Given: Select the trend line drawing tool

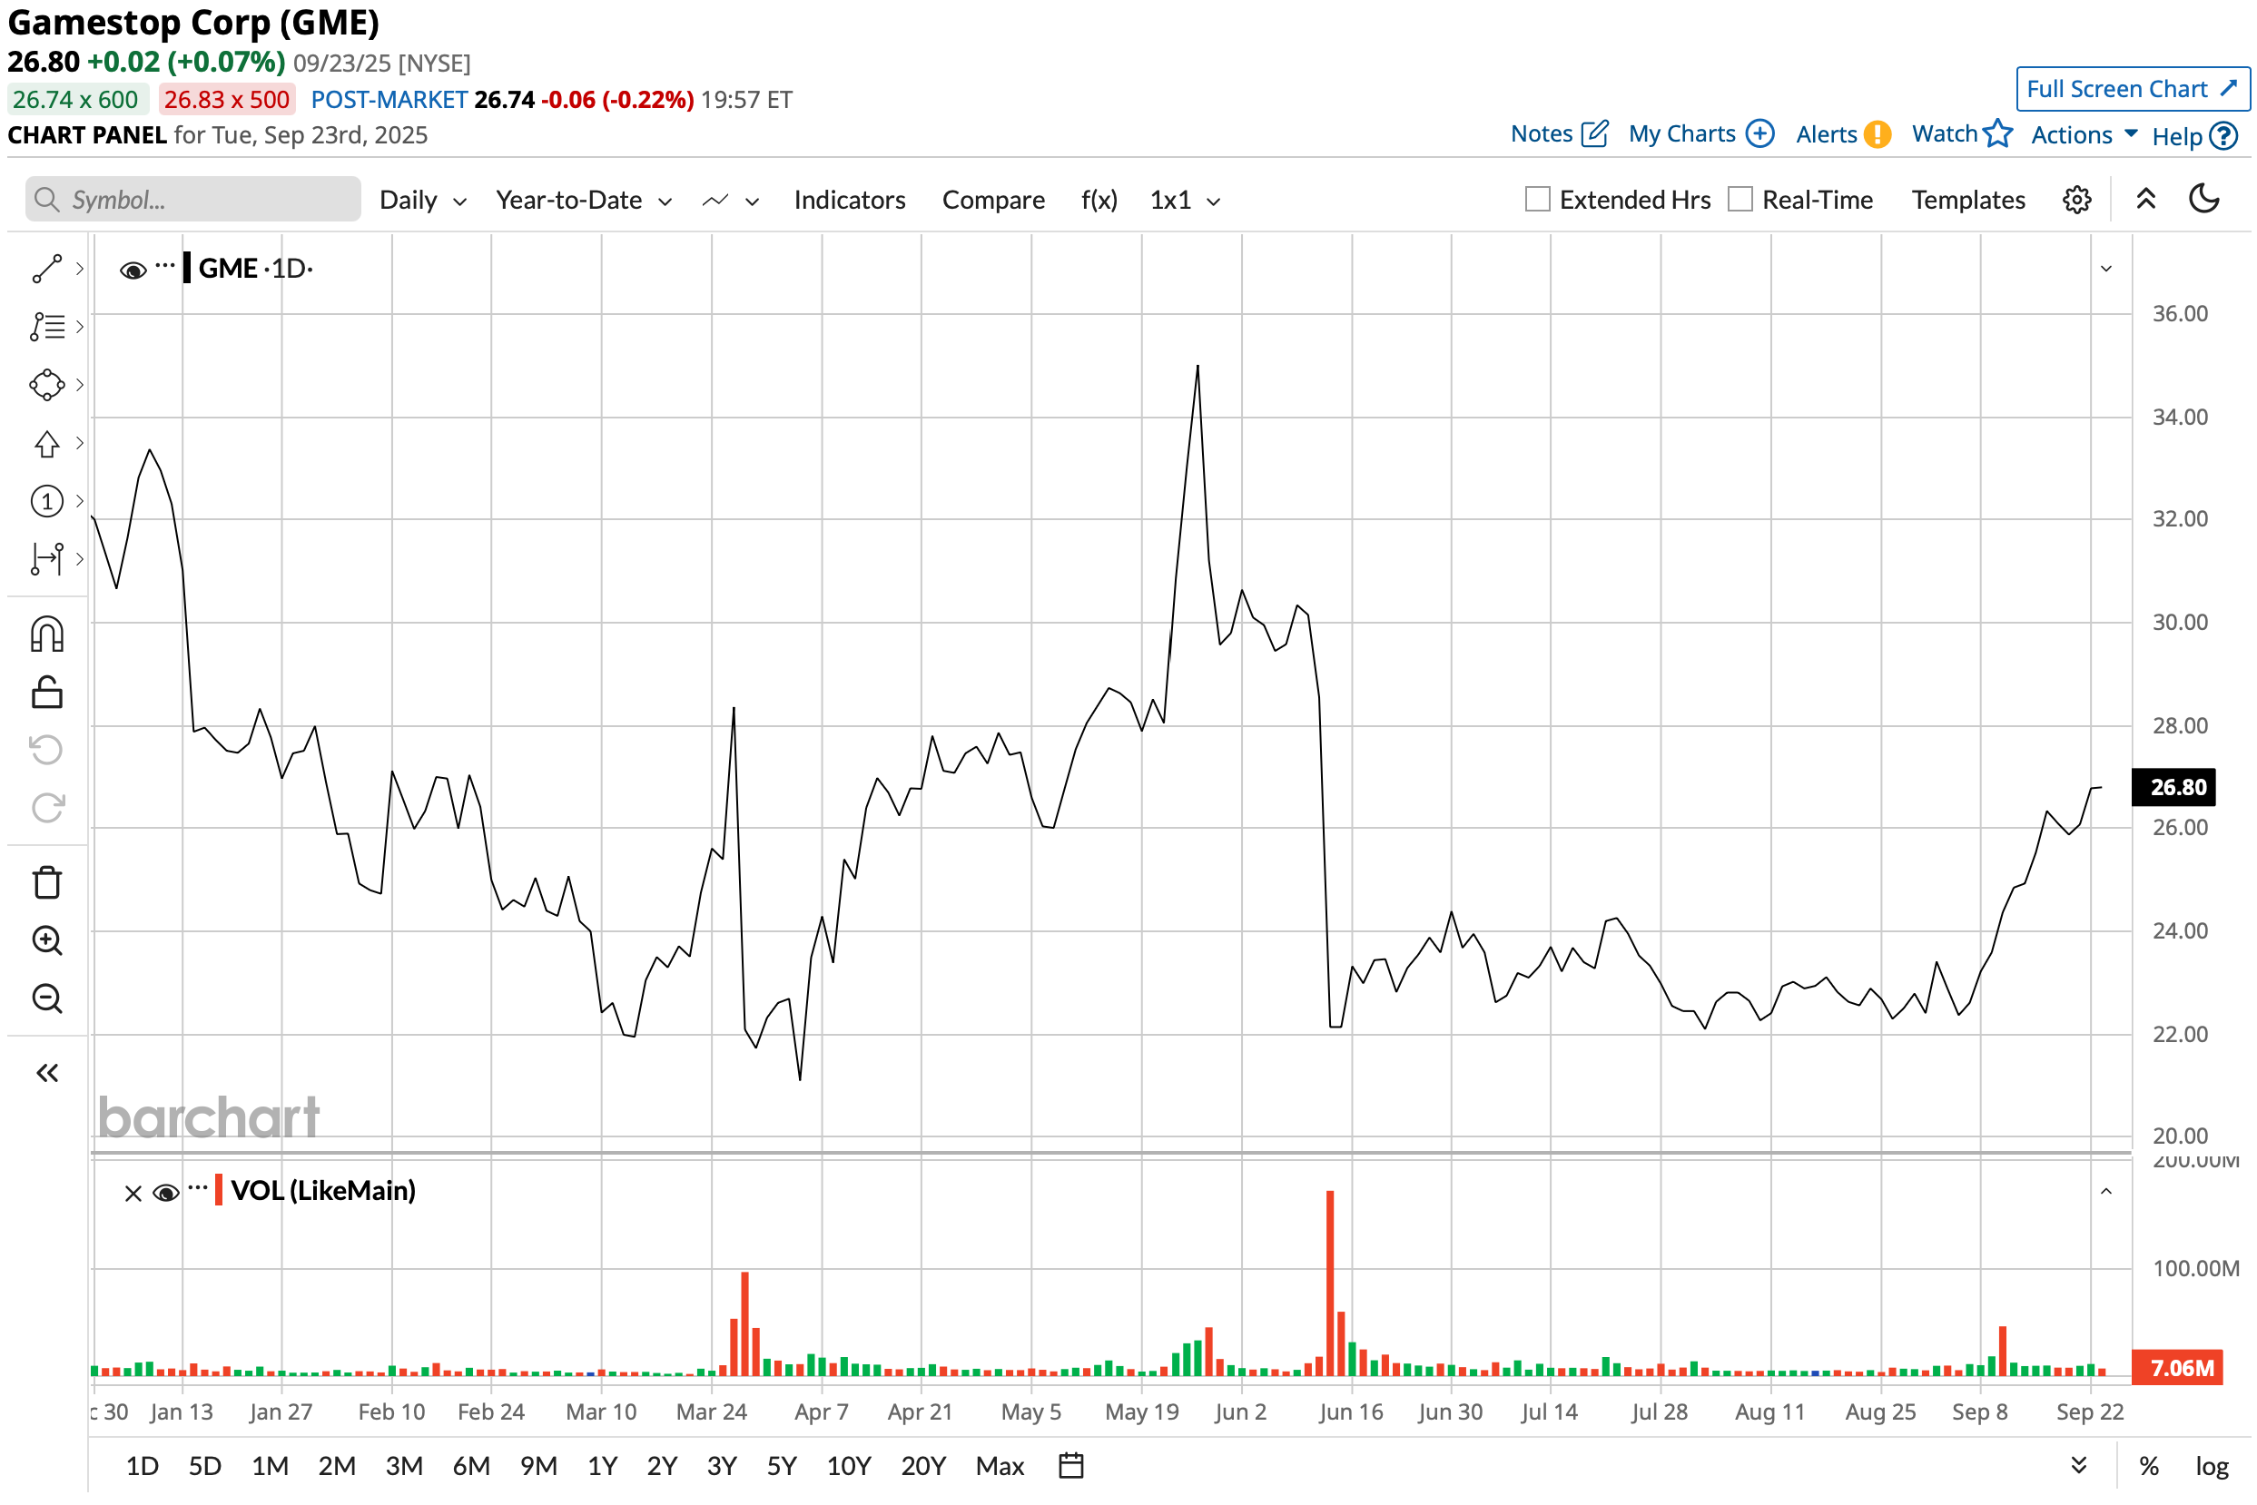Looking at the screenshot, I should 47,269.
